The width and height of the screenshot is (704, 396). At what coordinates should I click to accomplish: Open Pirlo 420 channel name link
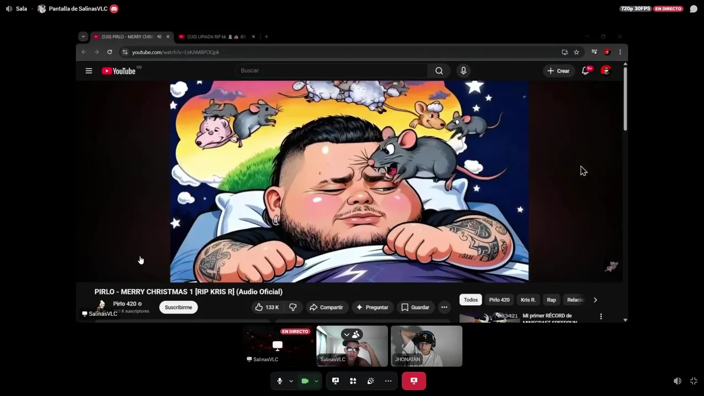click(x=124, y=304)
